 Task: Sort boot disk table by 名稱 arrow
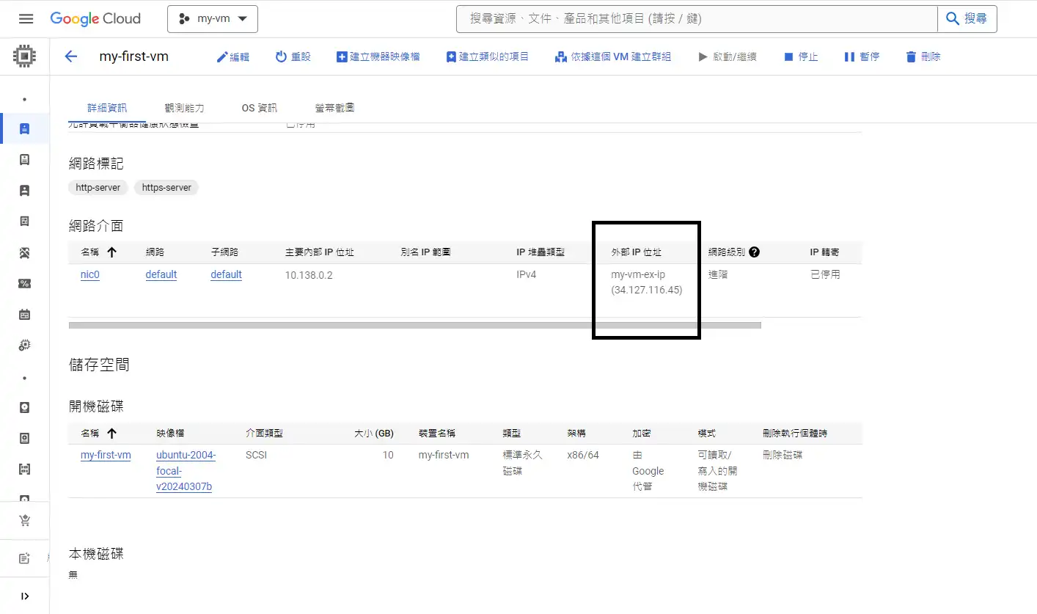click(111, 434)
